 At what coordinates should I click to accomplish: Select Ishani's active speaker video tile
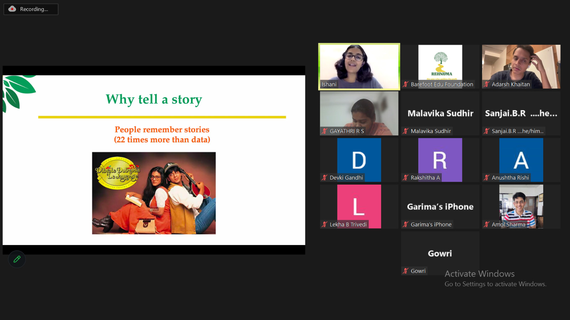click(x=359, y=66)
